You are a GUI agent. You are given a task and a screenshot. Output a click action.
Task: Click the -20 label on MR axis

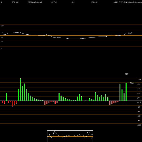[139, 107]
